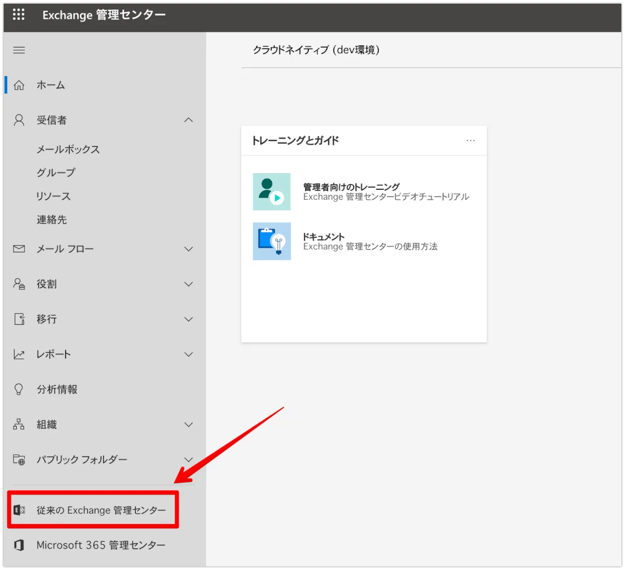Click the roles icon beside 役割
Viewport: 625px width, 570px height.
(19, 284)
